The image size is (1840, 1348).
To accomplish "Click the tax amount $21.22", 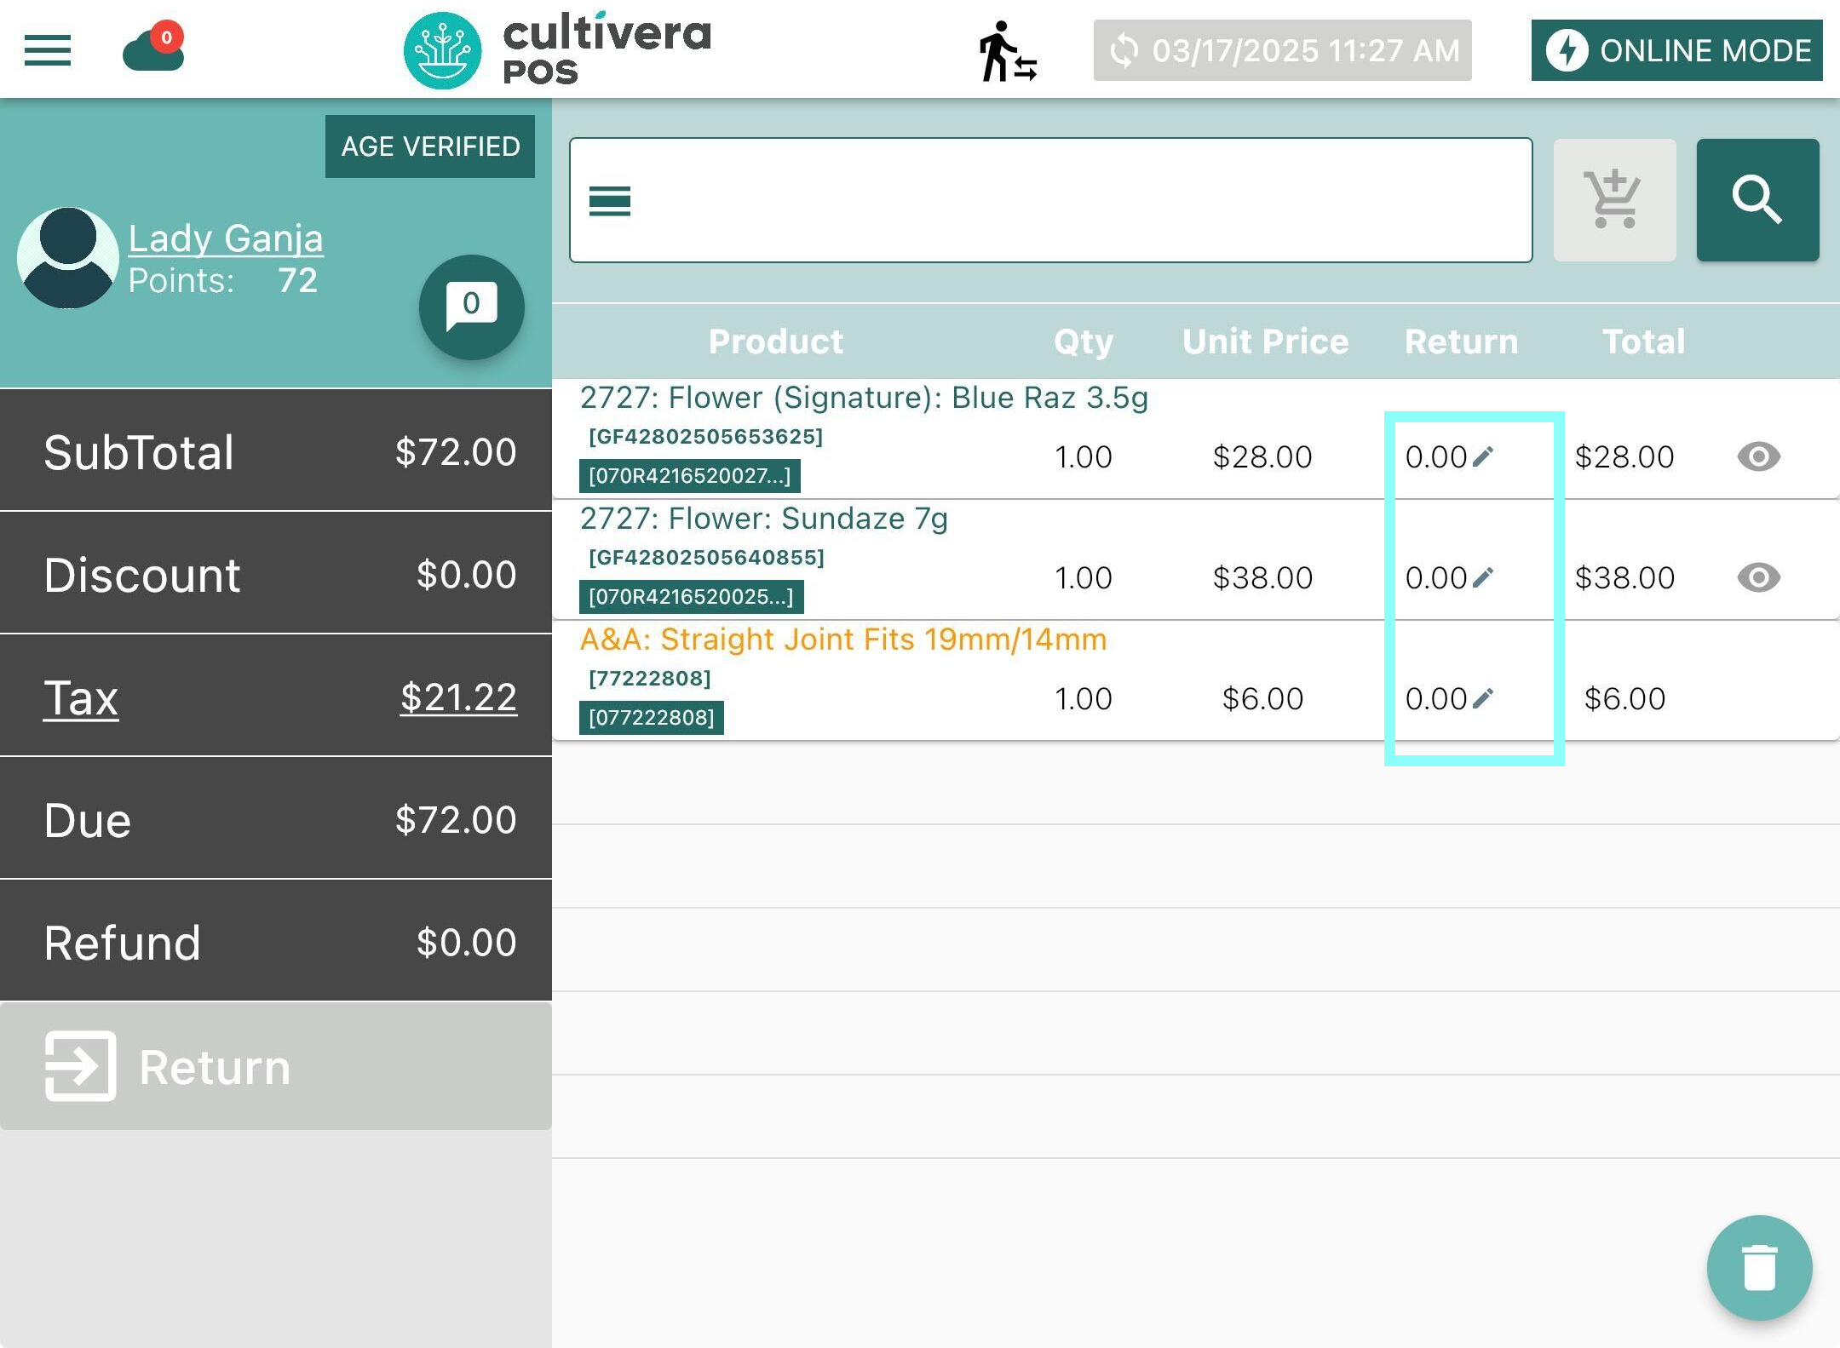I will [458, 697].
